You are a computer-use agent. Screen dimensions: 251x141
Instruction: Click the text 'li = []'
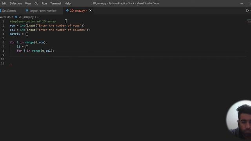pos(23,47)
